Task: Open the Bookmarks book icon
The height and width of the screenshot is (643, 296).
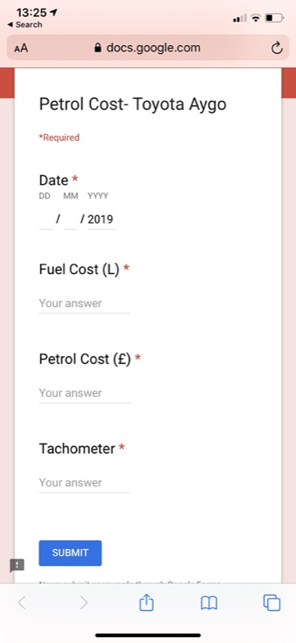Action: pos(209,604)
